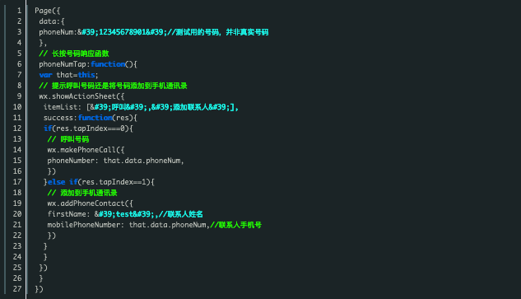The height and width of the screenshot is (299, 521).
Task: Click the closing }) on line 27
Action: click(x=39, y=289)
